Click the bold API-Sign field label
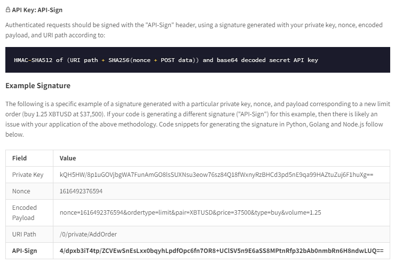This screenshot has width=397, height=266. pos(25,251)
